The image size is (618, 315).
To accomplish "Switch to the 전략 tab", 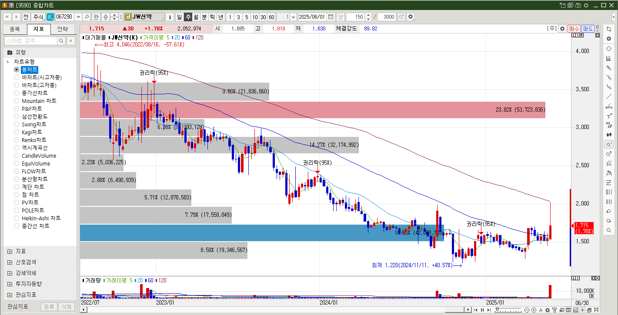I will click(62, 29).
